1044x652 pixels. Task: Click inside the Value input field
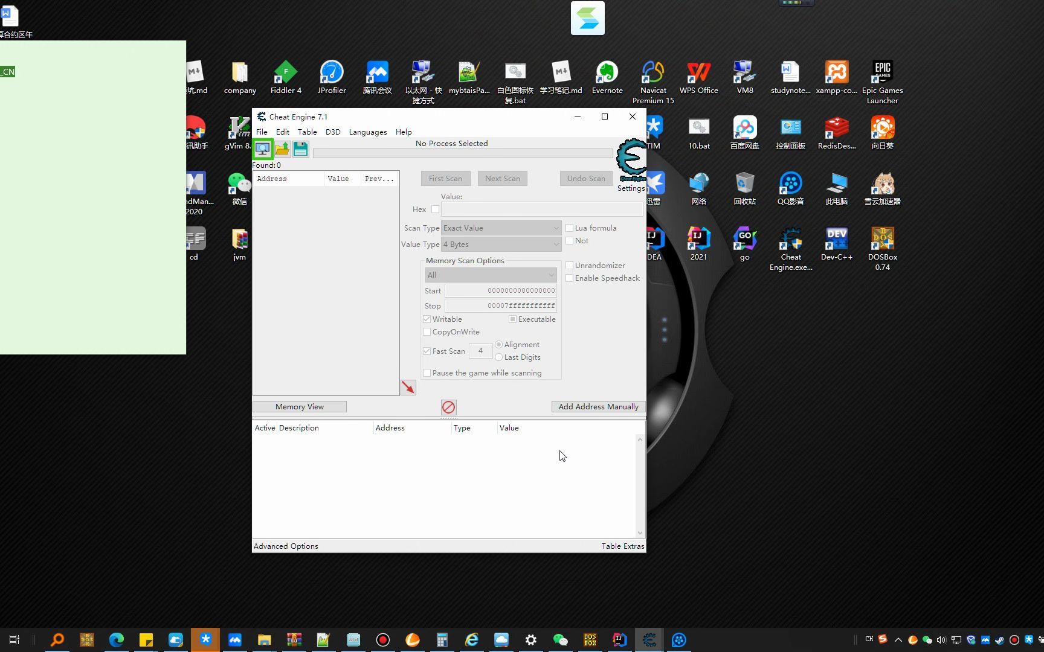(541, 209)
